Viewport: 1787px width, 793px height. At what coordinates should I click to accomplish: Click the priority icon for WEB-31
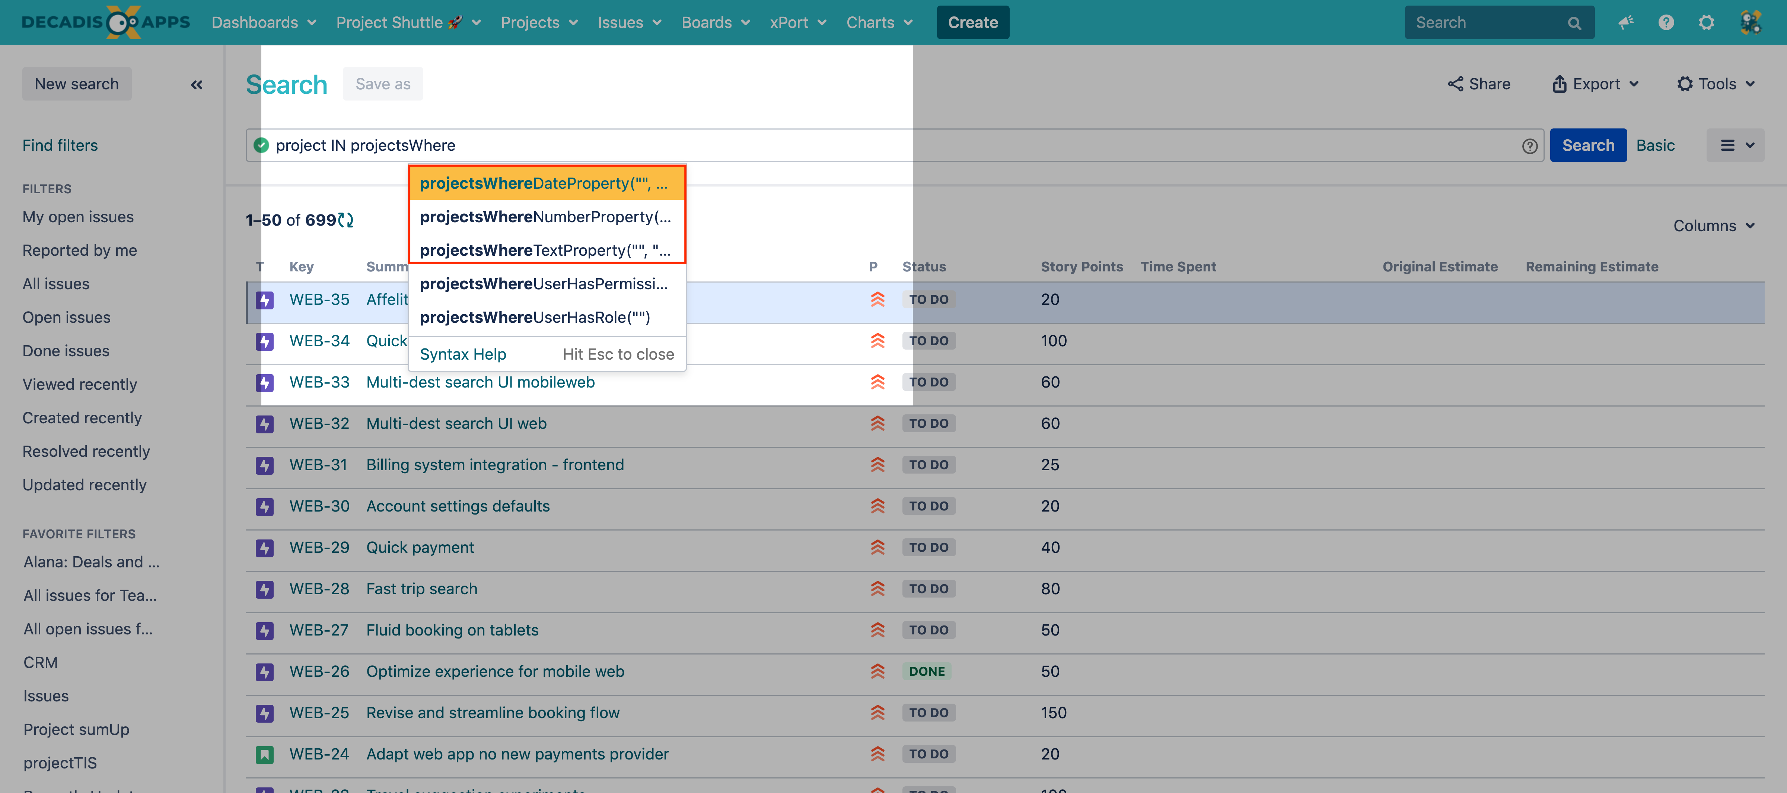877,465
